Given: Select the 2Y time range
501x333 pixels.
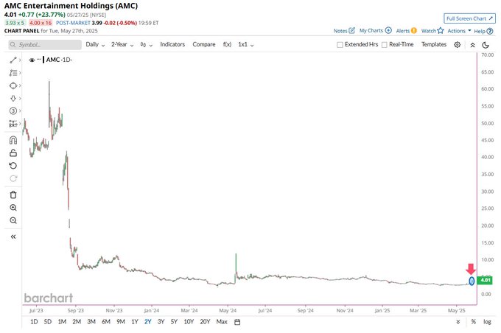Looking at the screenshot, I should coord(147,322).
